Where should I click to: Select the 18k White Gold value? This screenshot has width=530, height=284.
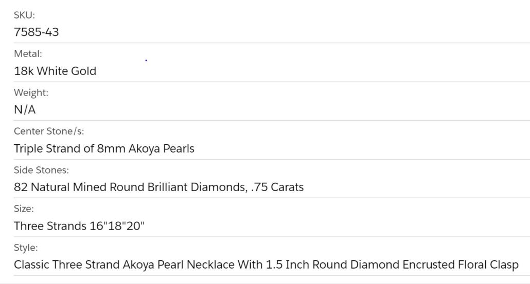pos(55,71)
